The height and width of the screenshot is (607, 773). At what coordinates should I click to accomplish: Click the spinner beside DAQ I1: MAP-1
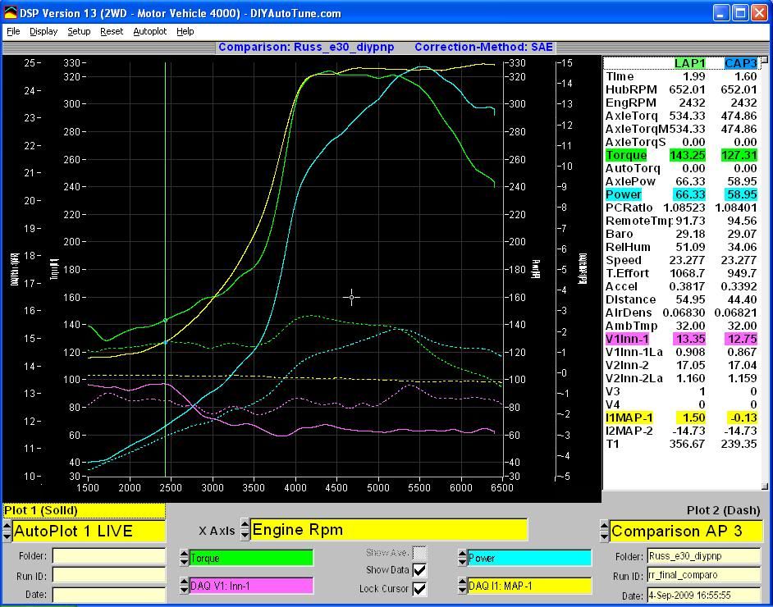462,586
